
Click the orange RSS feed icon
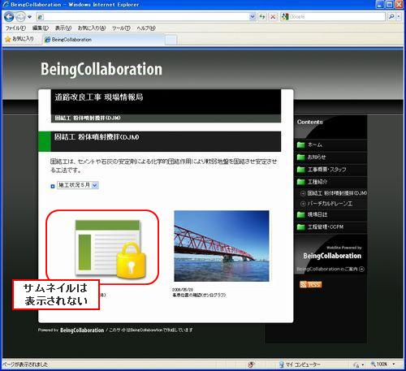(310, 284)
